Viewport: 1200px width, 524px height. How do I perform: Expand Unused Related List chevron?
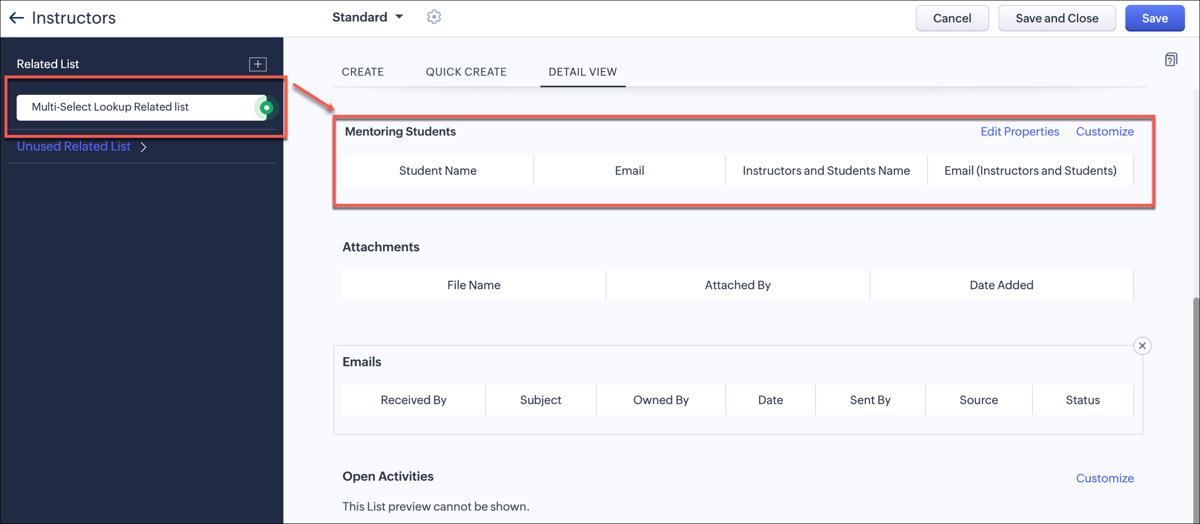pyautogui.click(x=144, y=147)
